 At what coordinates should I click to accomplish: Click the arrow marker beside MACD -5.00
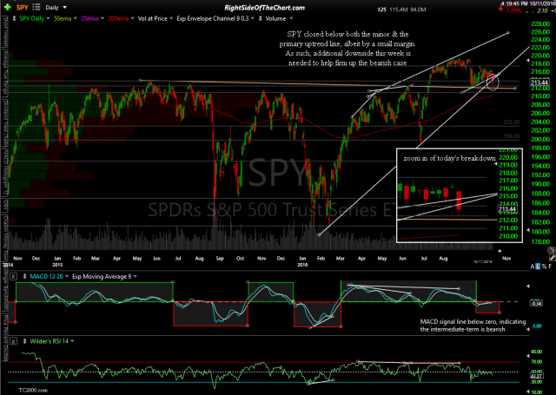click(528, 329)
